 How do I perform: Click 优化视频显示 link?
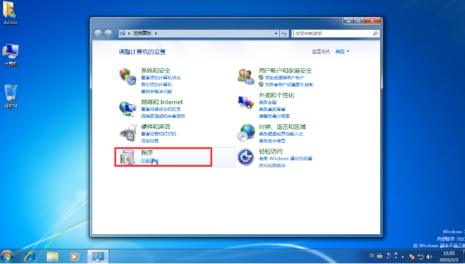(x=272, y=165)
